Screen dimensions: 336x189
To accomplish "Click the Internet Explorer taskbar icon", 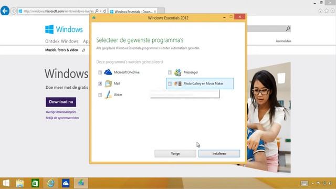I will coord(50,183).
